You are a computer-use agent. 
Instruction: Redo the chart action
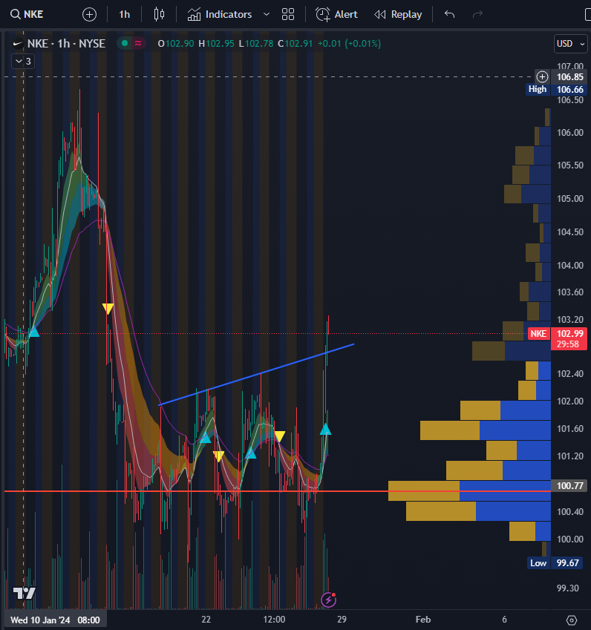(477, 14)
